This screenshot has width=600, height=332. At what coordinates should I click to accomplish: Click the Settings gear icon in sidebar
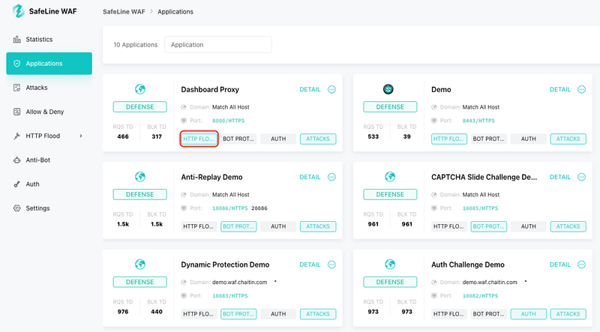point(16,208)
